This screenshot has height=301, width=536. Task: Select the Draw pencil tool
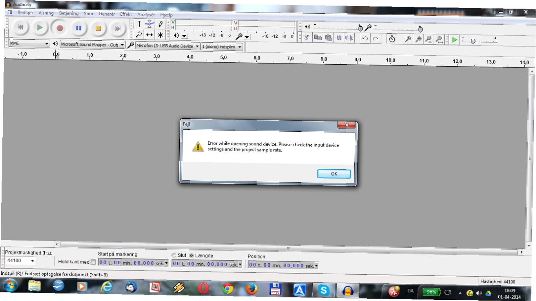tap(160, 24)
